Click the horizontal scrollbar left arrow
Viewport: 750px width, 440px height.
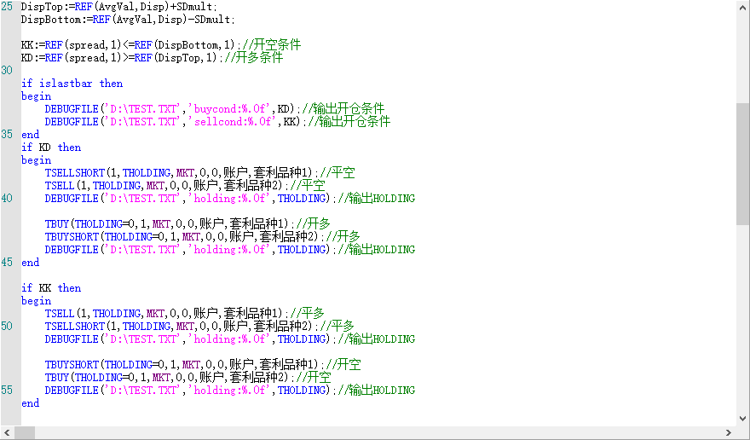[7, 432]
